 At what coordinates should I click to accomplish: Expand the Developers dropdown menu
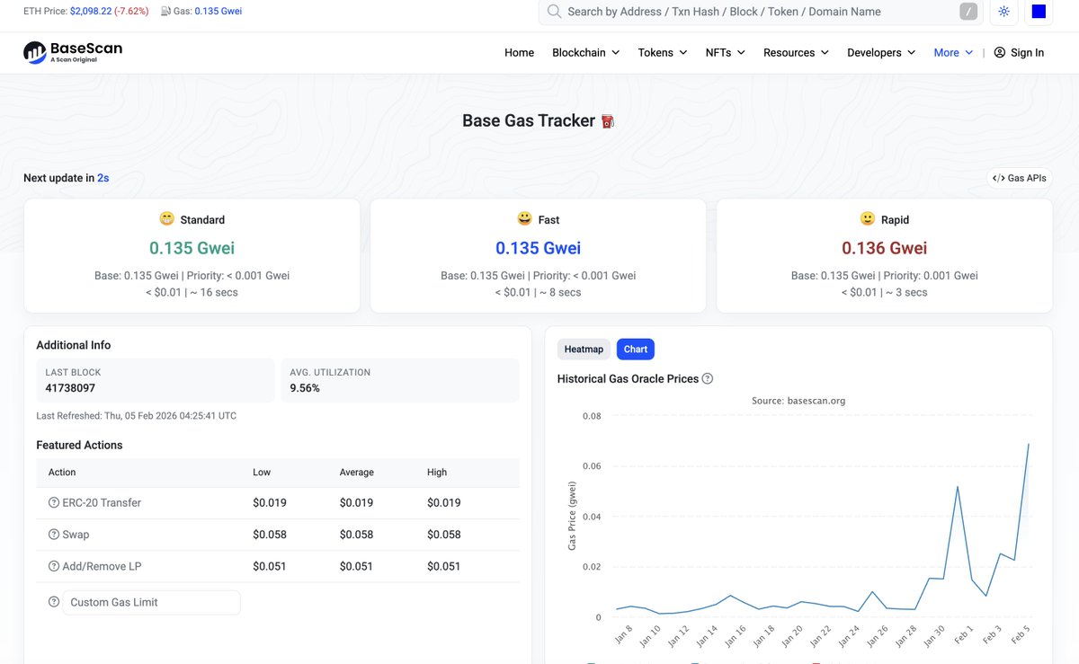point(881,53)
